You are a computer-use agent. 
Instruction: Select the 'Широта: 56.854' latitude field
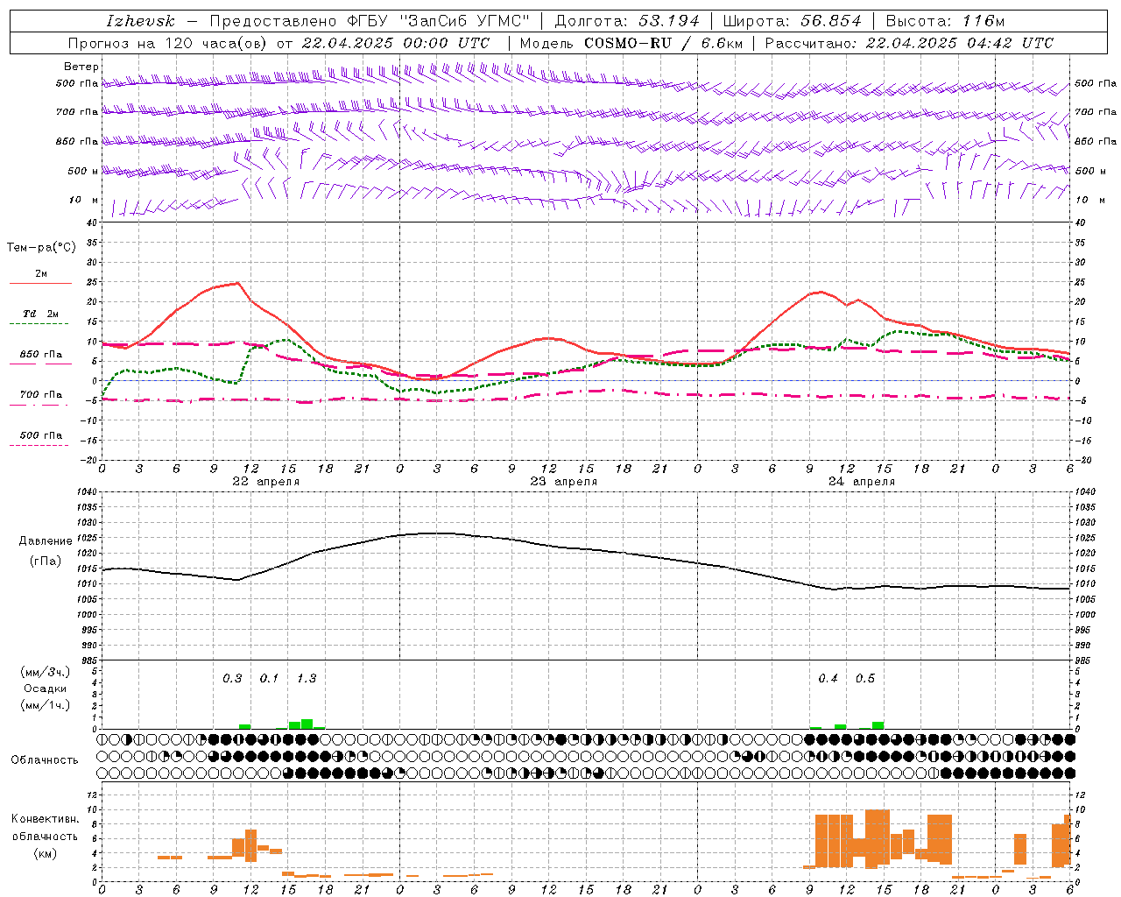792,21
